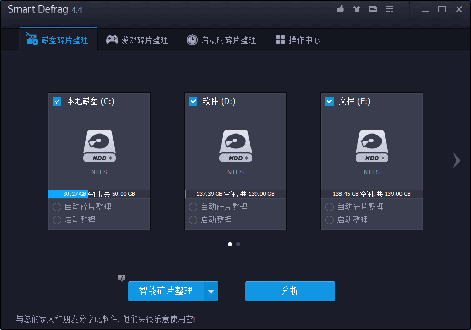Click the thumbs-up feedback icon in the title bar
The image size is (471, 330).
340,9
